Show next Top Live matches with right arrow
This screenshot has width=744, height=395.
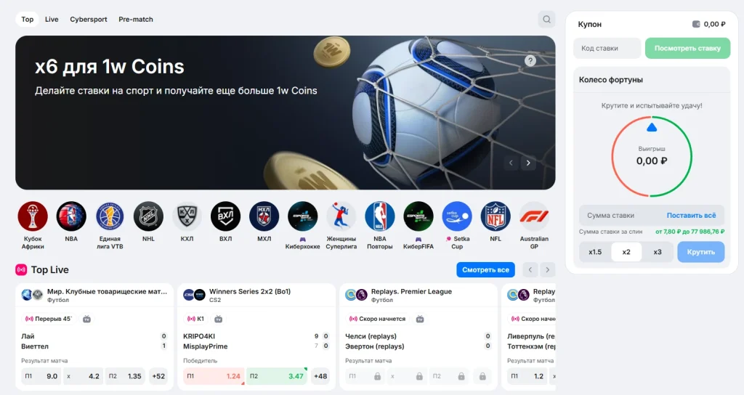548,270
